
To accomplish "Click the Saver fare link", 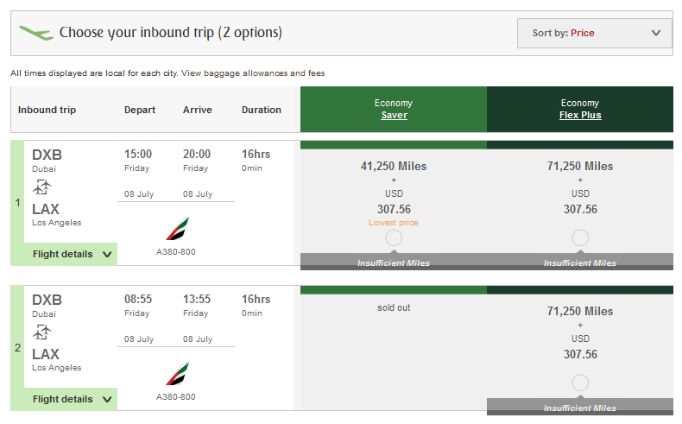I will 394,115.
